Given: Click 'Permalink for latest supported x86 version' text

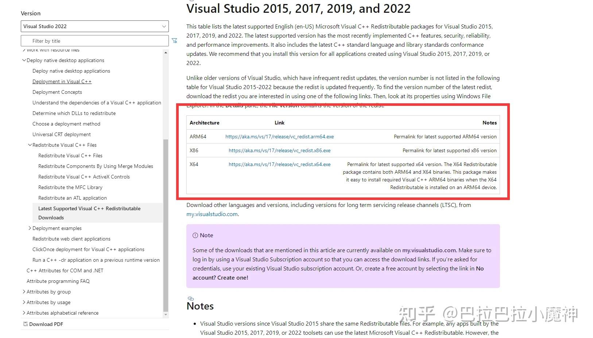Looking at the screenshot, I should [x=450, y=150].
